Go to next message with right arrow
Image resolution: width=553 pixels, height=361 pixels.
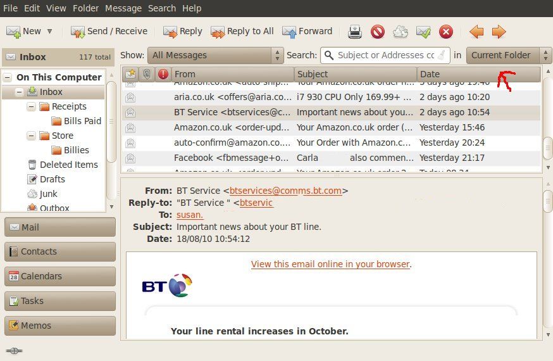pos(499,32)
